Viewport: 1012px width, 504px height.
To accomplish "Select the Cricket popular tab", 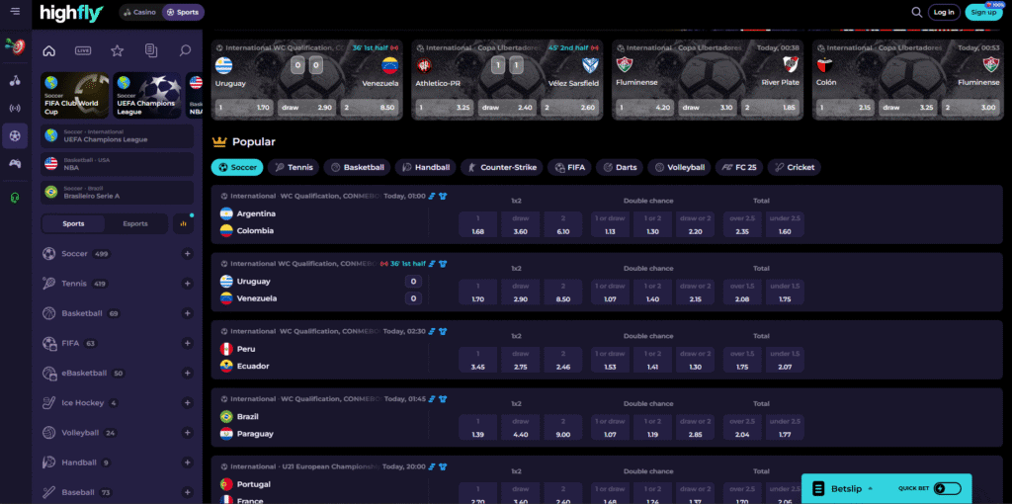I will click(794, 167).
